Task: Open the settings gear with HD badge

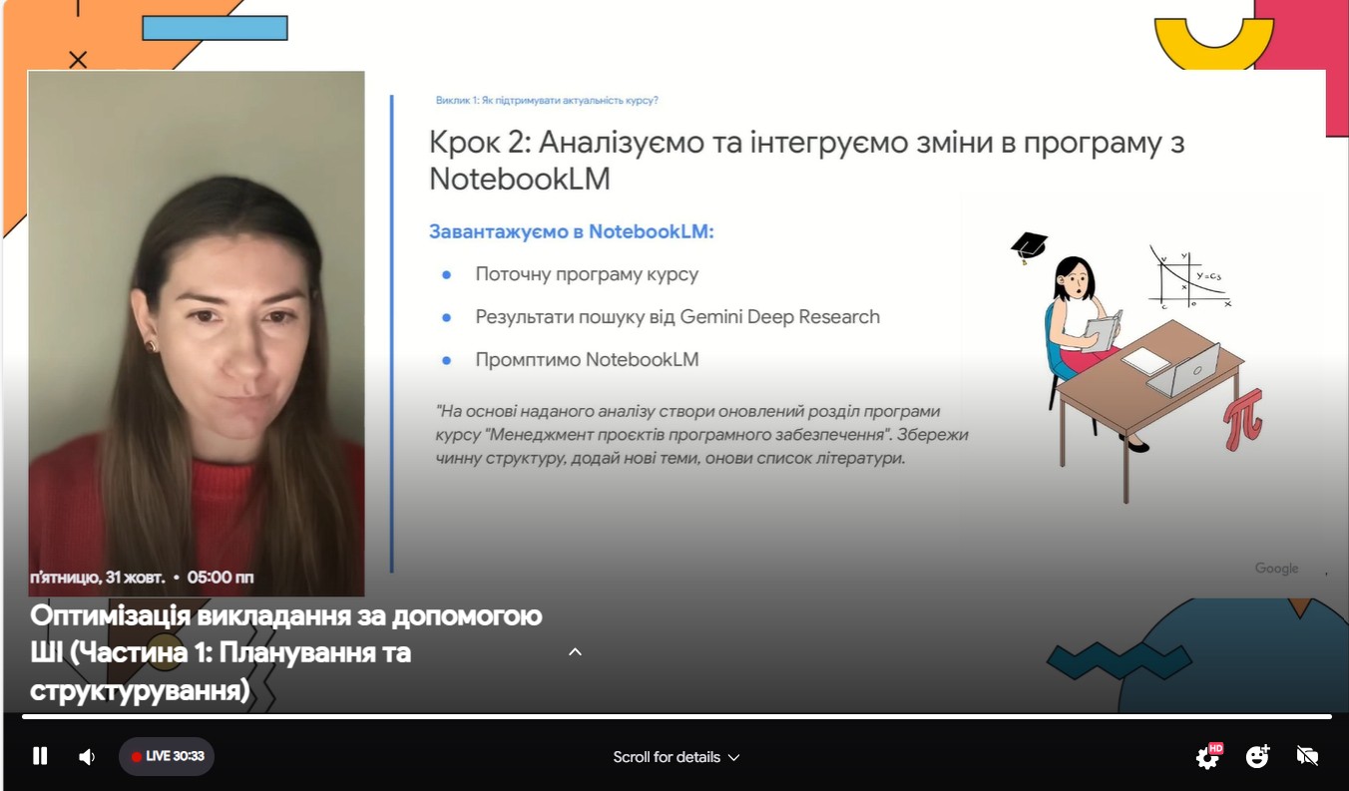Action: tap(1207, 757)
